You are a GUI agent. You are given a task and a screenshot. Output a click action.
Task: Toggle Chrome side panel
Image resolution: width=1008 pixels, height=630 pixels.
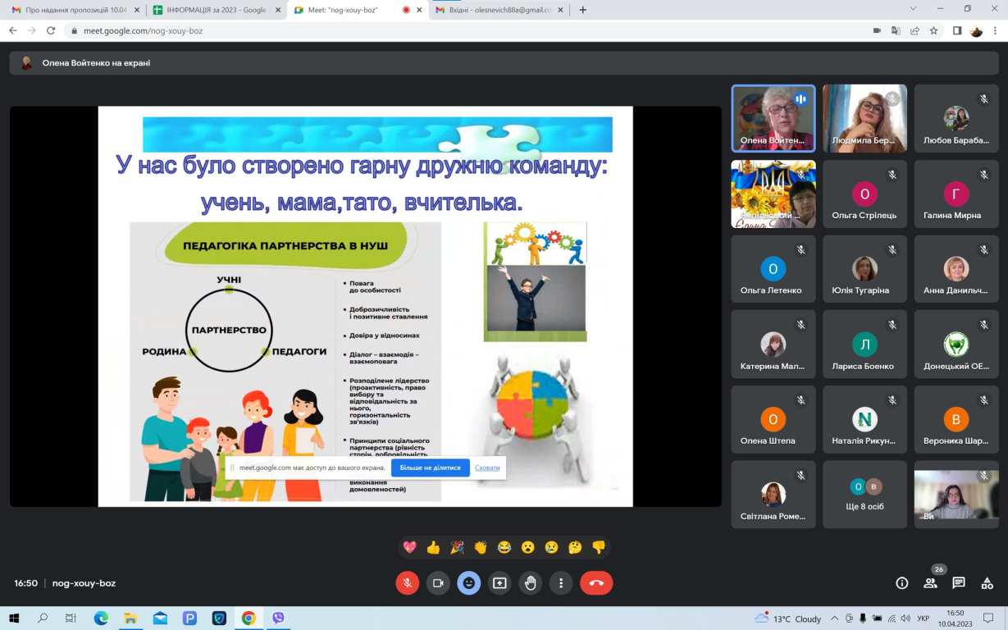[957, 30]
